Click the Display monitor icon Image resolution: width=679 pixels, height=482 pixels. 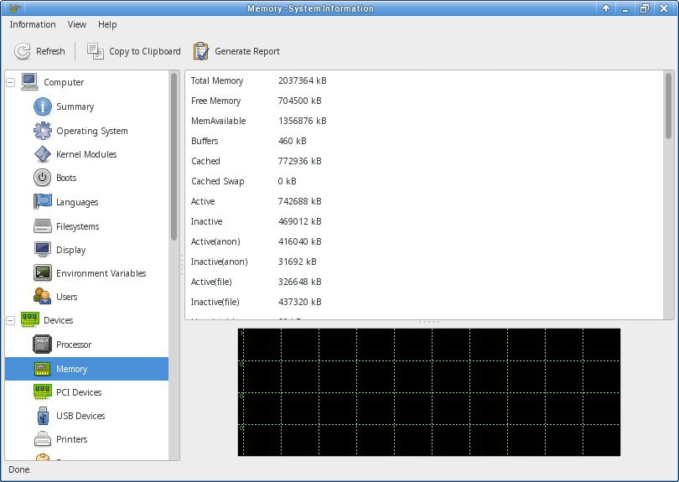point(43,250)
